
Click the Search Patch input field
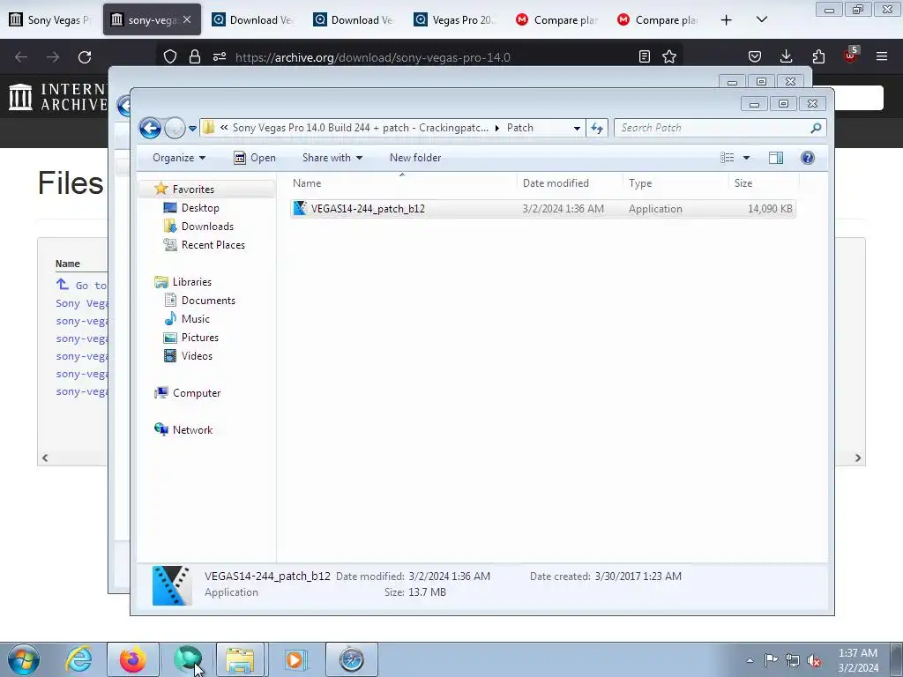pyautogui.click(x=713, y=128)
